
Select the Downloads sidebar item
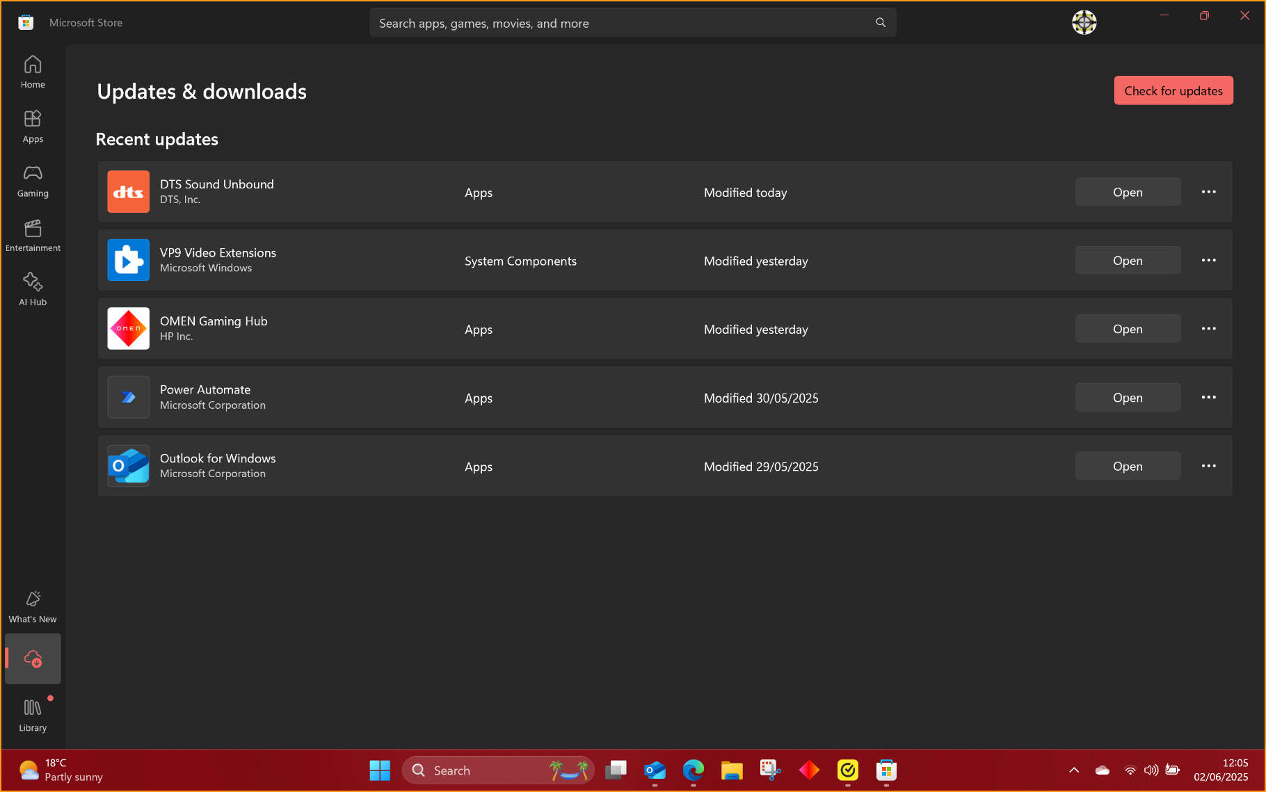pos(33,658)
